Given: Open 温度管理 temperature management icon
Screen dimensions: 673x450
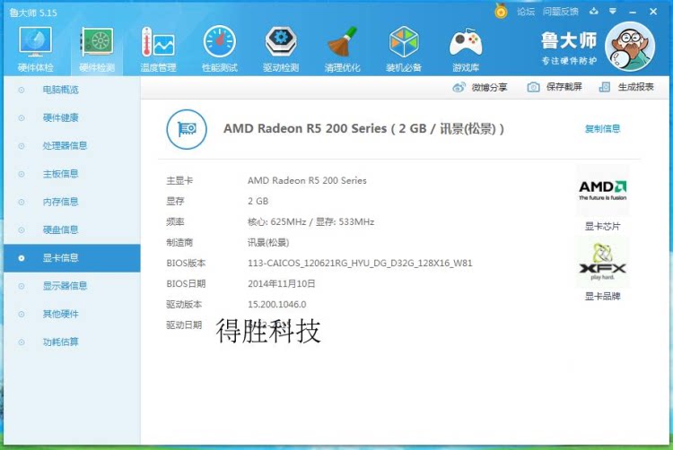Looking at the screenshot, I should (158, 42).
